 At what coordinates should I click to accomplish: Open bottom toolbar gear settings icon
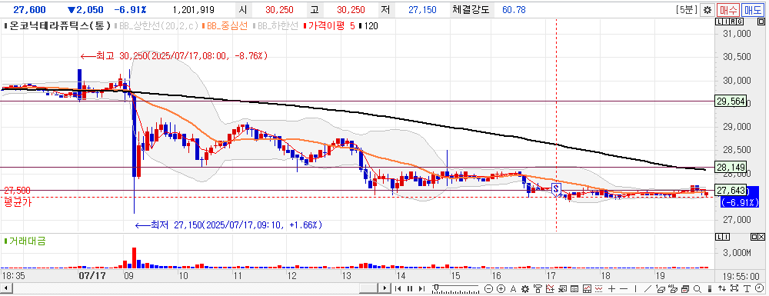coord(525,288)
